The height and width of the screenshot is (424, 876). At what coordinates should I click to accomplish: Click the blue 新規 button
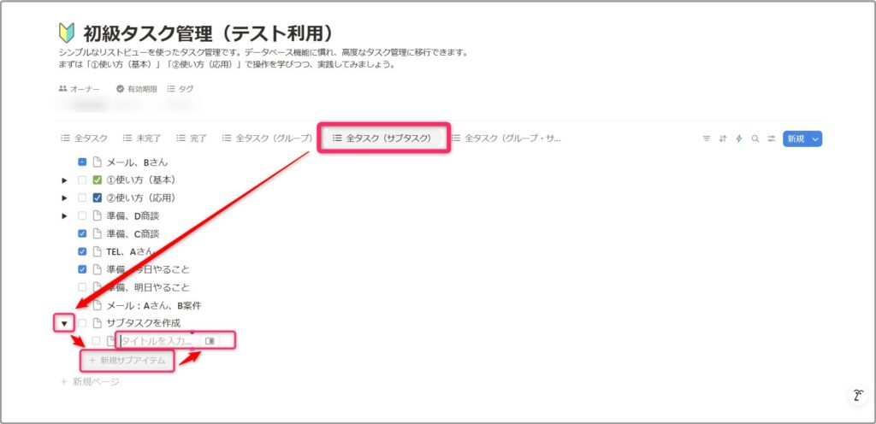796,139
